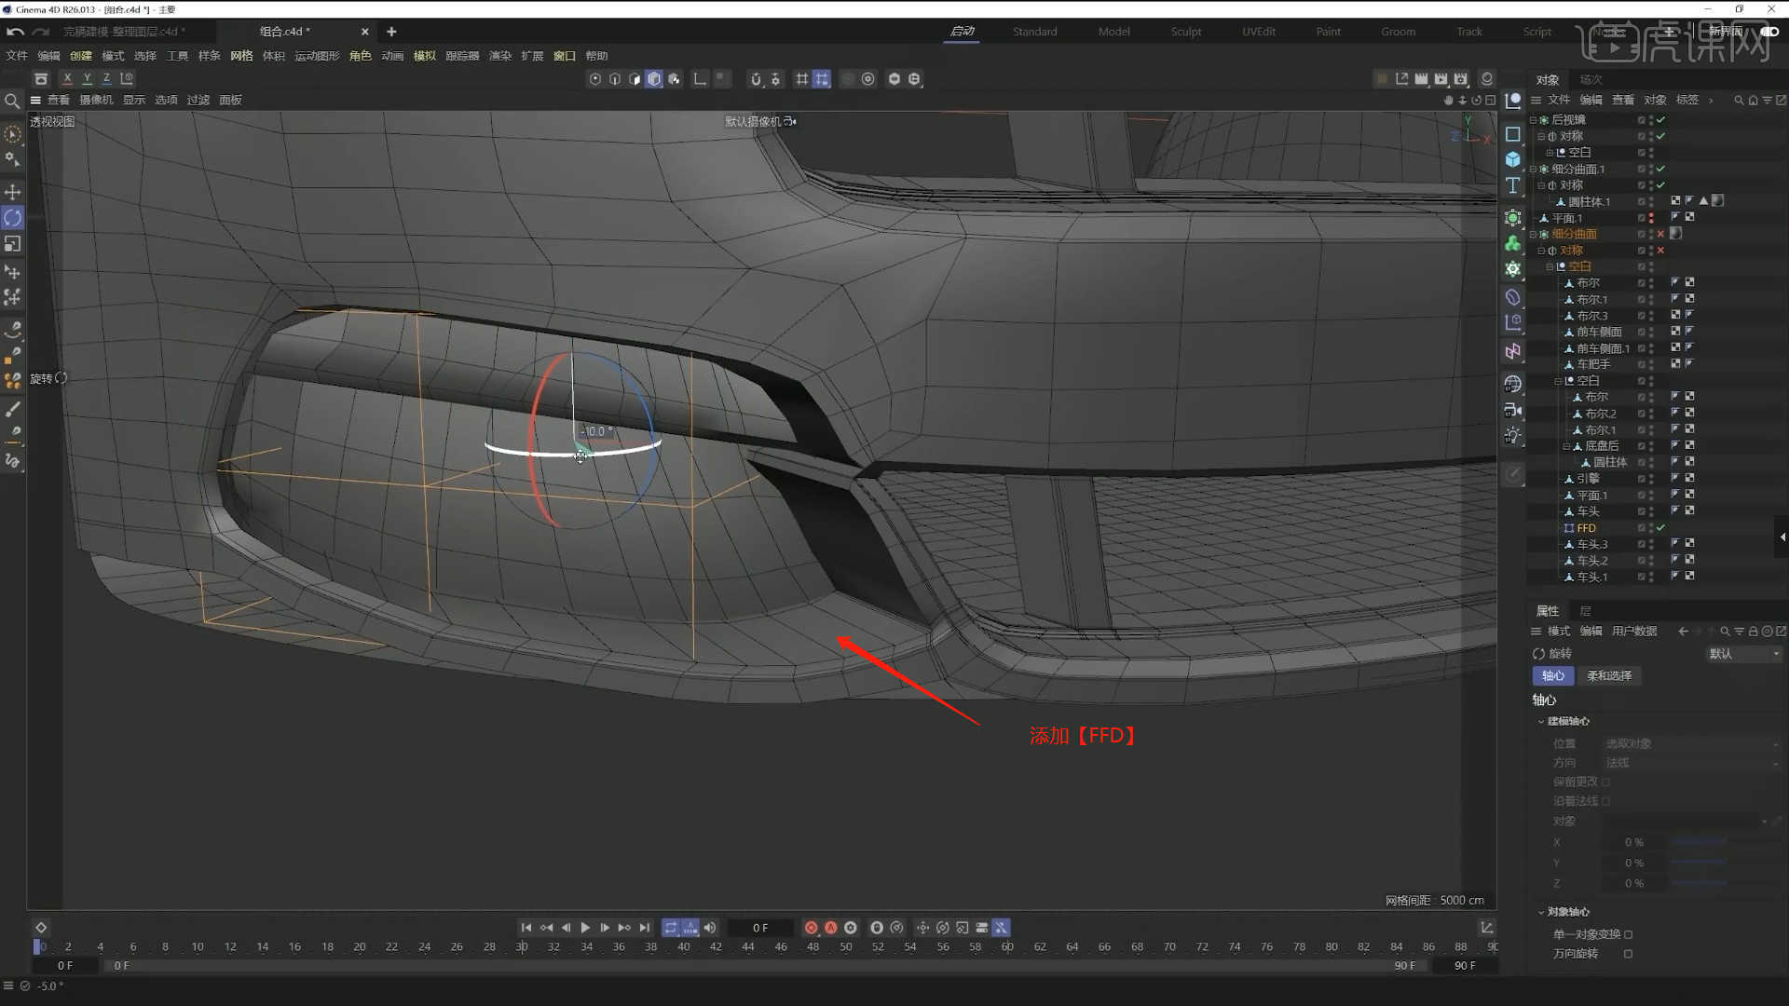Check the 单一对象变换 checkbox
The height and width of the screenshot is (1006, 1789).
(1629, 934)
